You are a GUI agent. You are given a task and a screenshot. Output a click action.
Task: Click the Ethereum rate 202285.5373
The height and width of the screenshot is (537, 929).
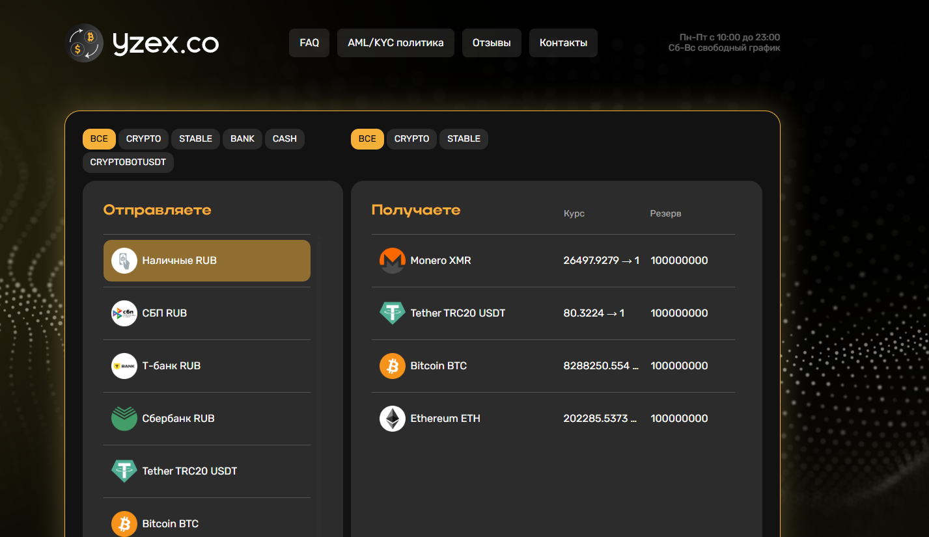pos(601,419)
